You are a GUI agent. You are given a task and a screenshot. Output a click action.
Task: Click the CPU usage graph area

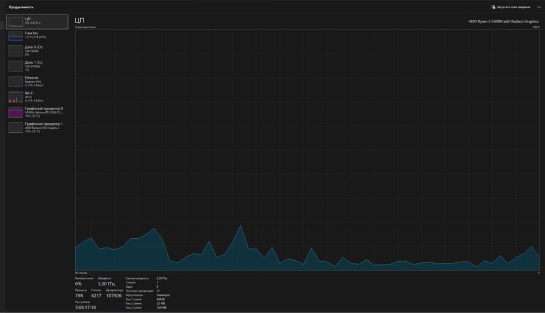[307, 150]
